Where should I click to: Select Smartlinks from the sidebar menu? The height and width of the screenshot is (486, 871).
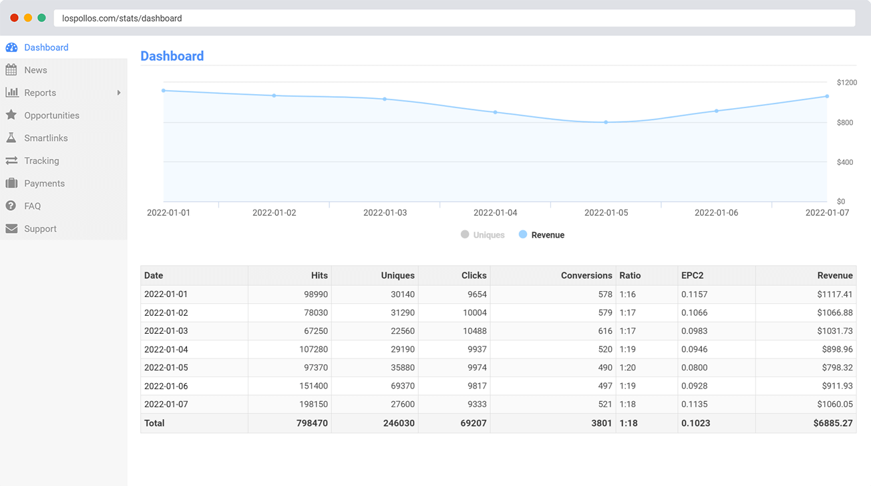point(45,138)
